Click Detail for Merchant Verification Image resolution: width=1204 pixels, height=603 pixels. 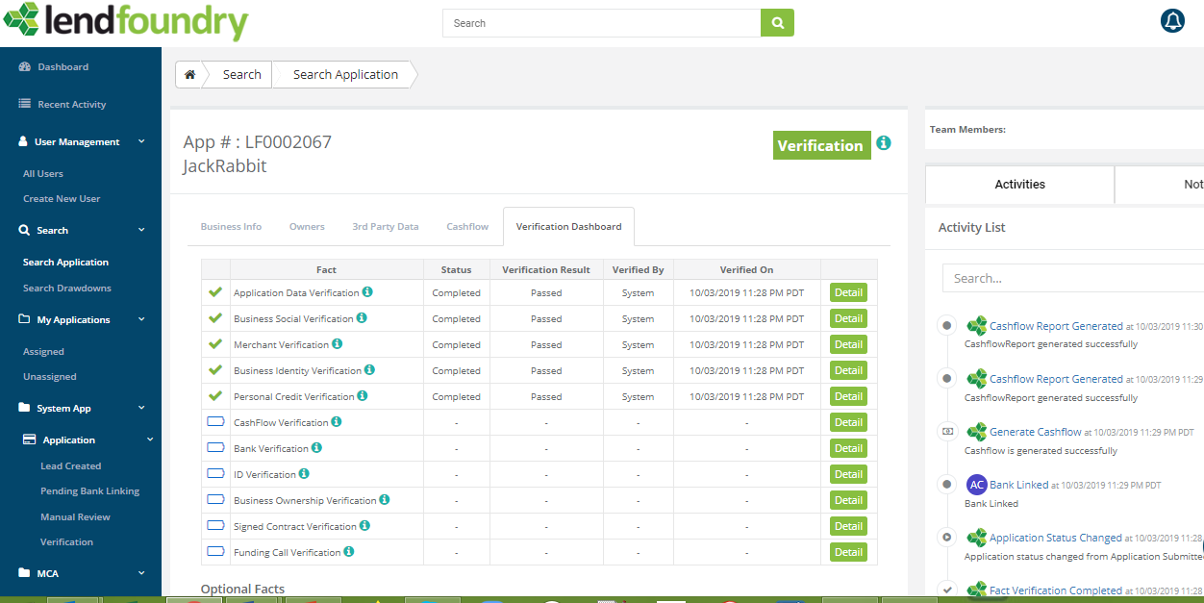point(847,343)
